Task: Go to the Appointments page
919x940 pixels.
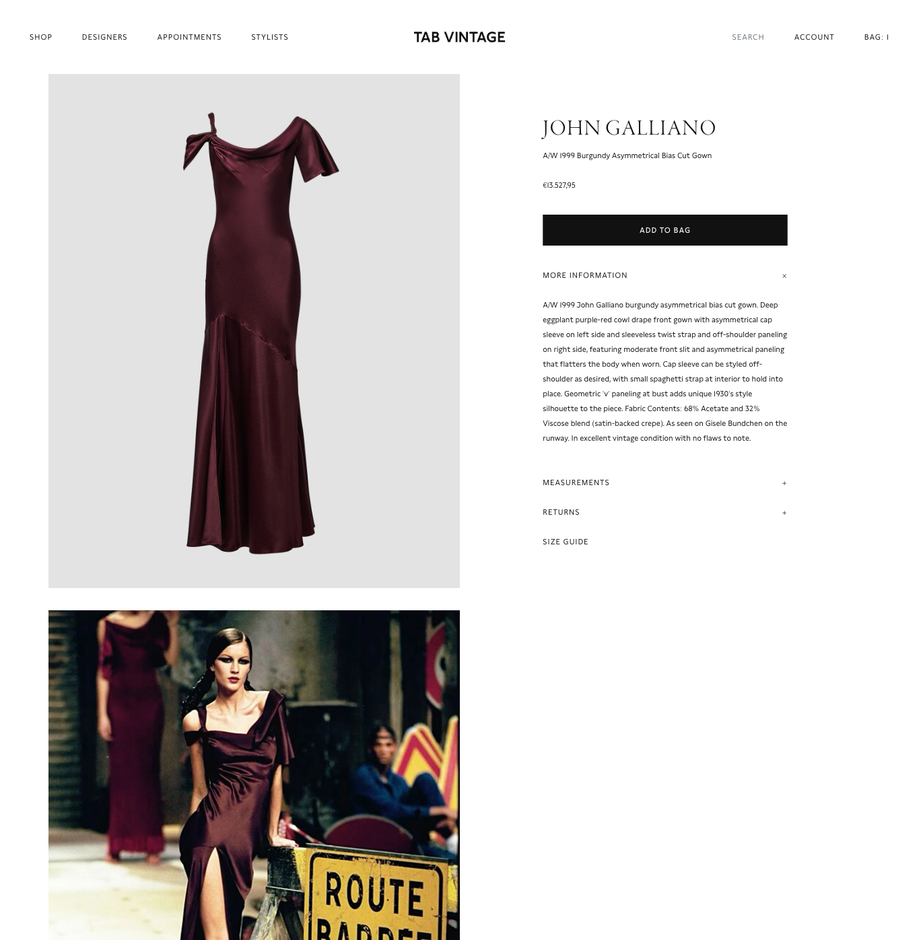Action: [x=189, y=37]
